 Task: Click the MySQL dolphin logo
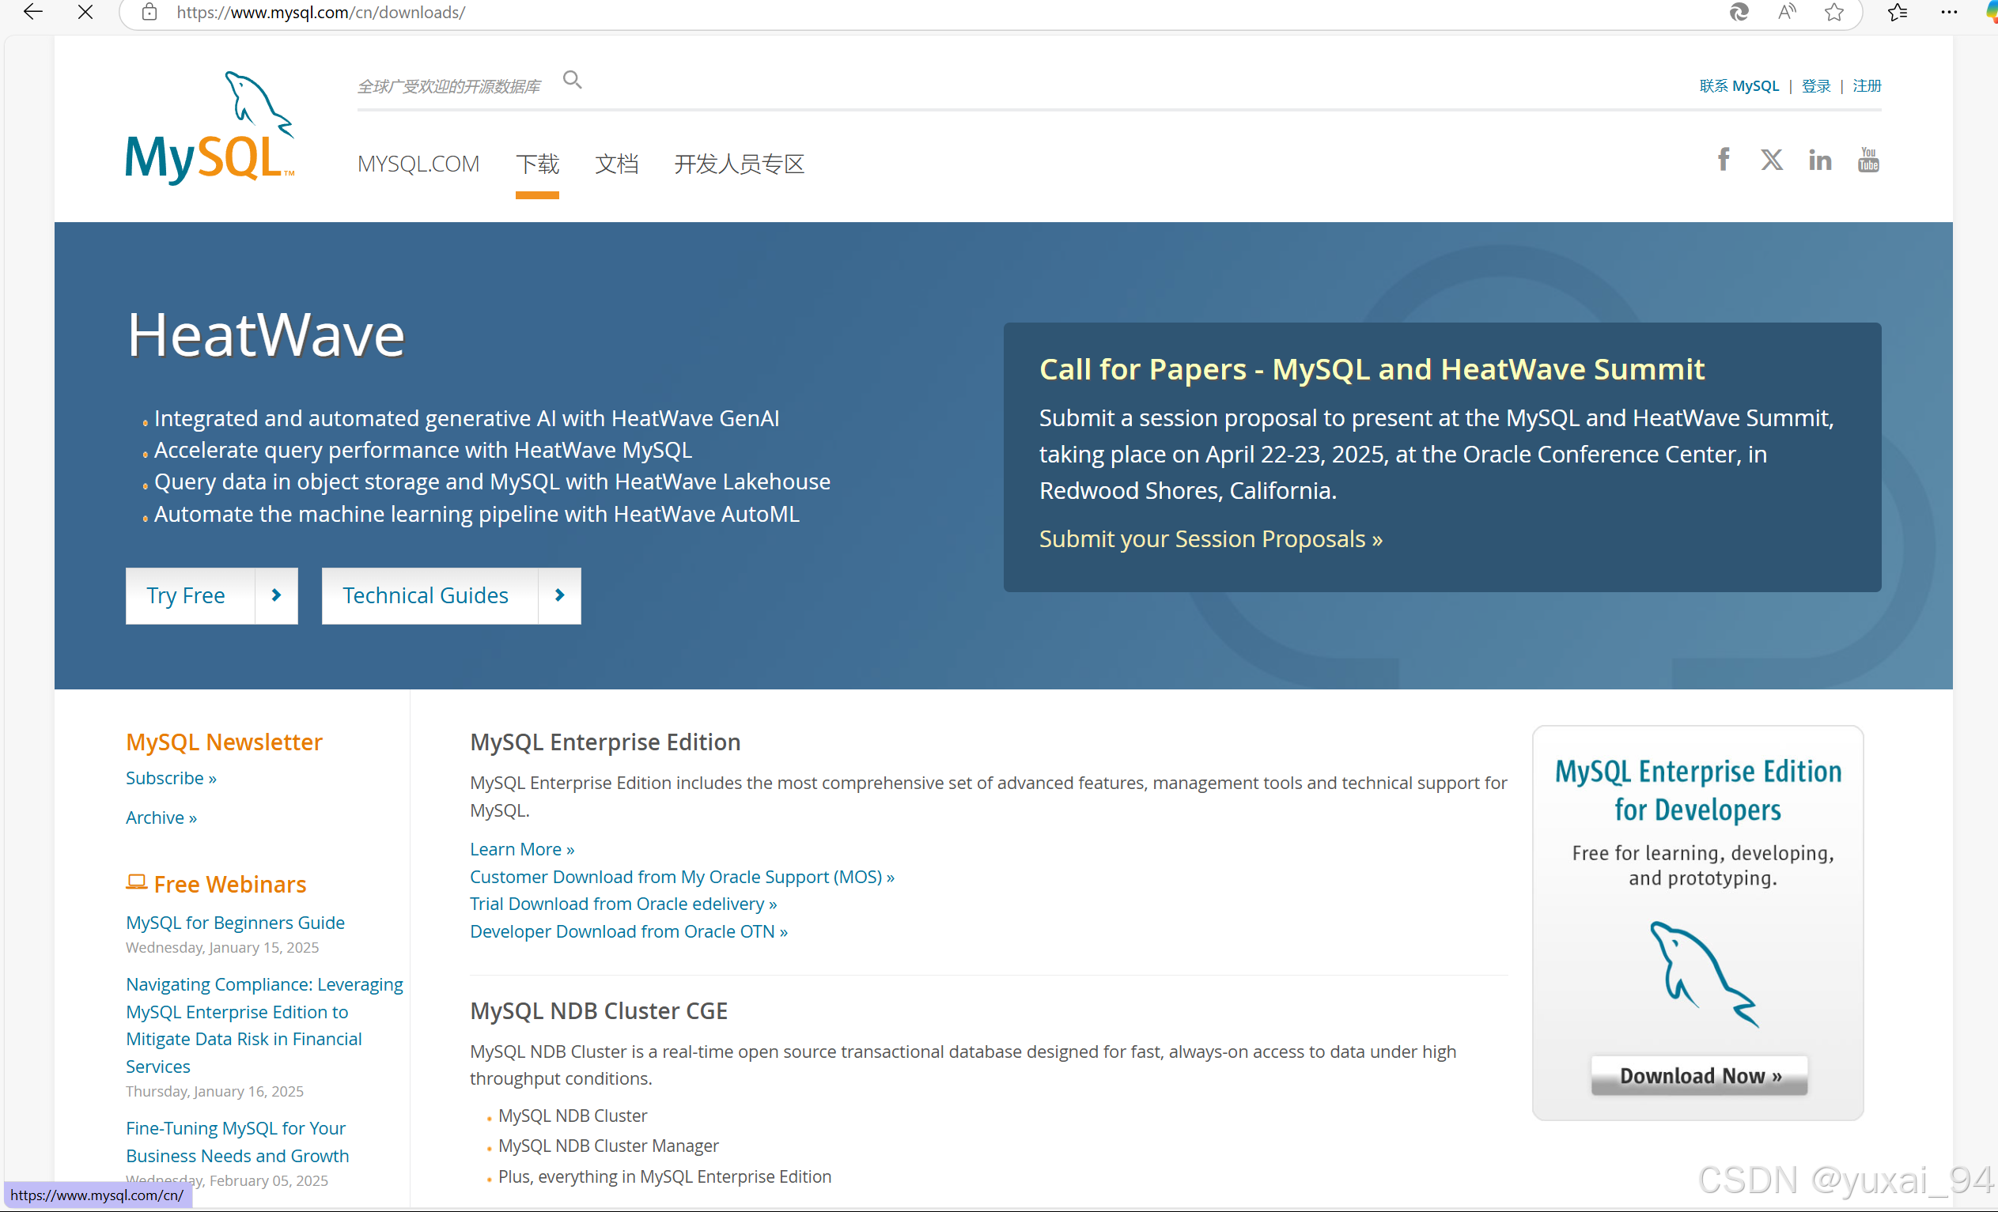click(210, 127)
